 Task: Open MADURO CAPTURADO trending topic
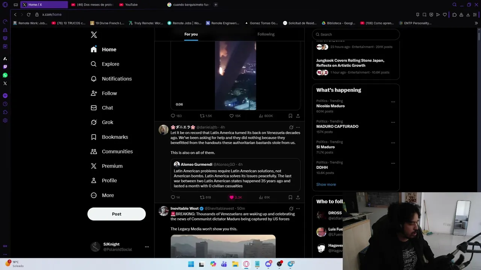[337, 126]
